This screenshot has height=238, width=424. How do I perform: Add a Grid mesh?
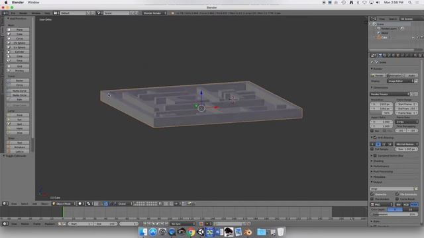[18, 66]
